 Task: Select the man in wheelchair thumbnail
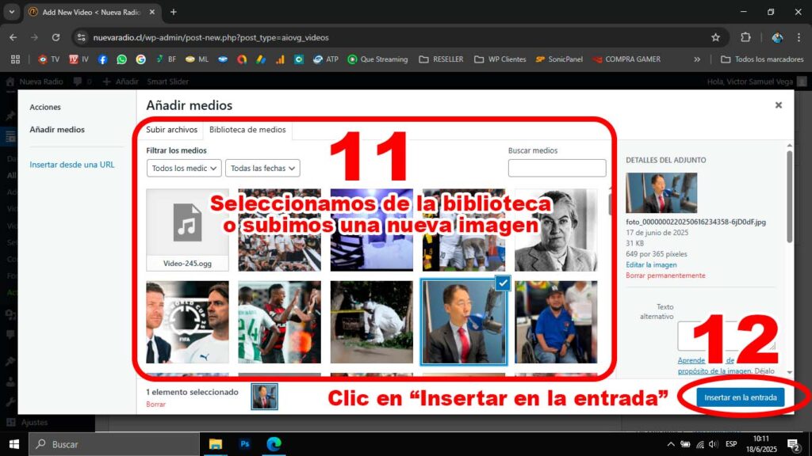(x=556, y=322)
